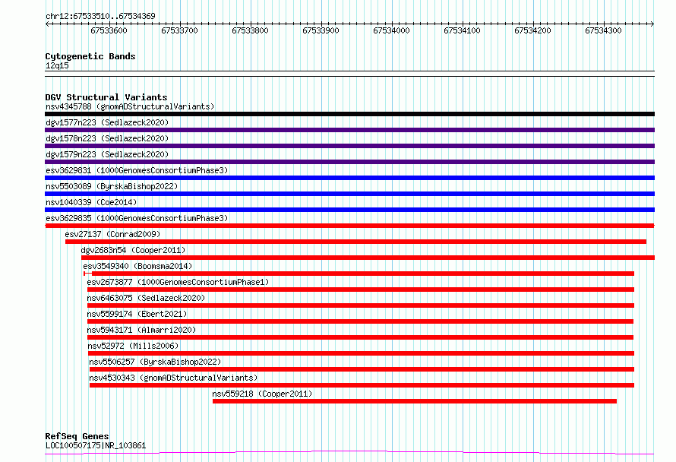Click the nsv559218 (Cooper2011) label
Image resolution: width=676 pixels, height=462 pixels.
[262, 394]
